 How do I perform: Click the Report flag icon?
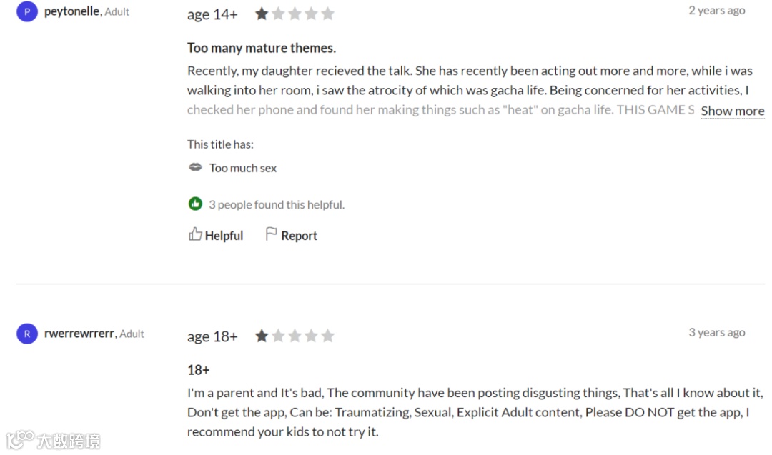[271, 234]
